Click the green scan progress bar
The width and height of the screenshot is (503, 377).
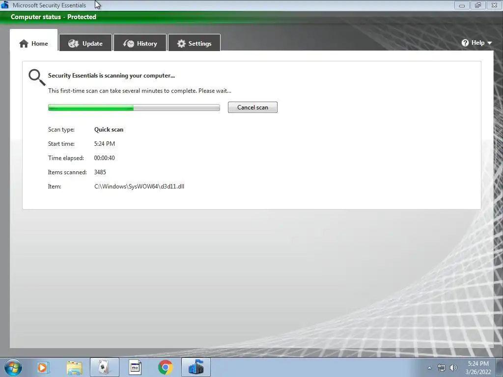134,108
